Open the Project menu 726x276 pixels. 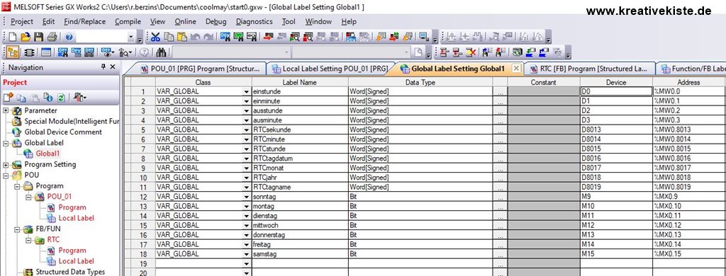[22, 22]
